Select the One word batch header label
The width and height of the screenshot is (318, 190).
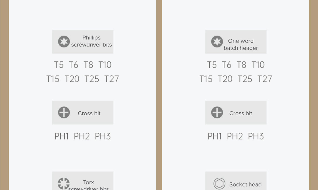[x=241, y=44]
